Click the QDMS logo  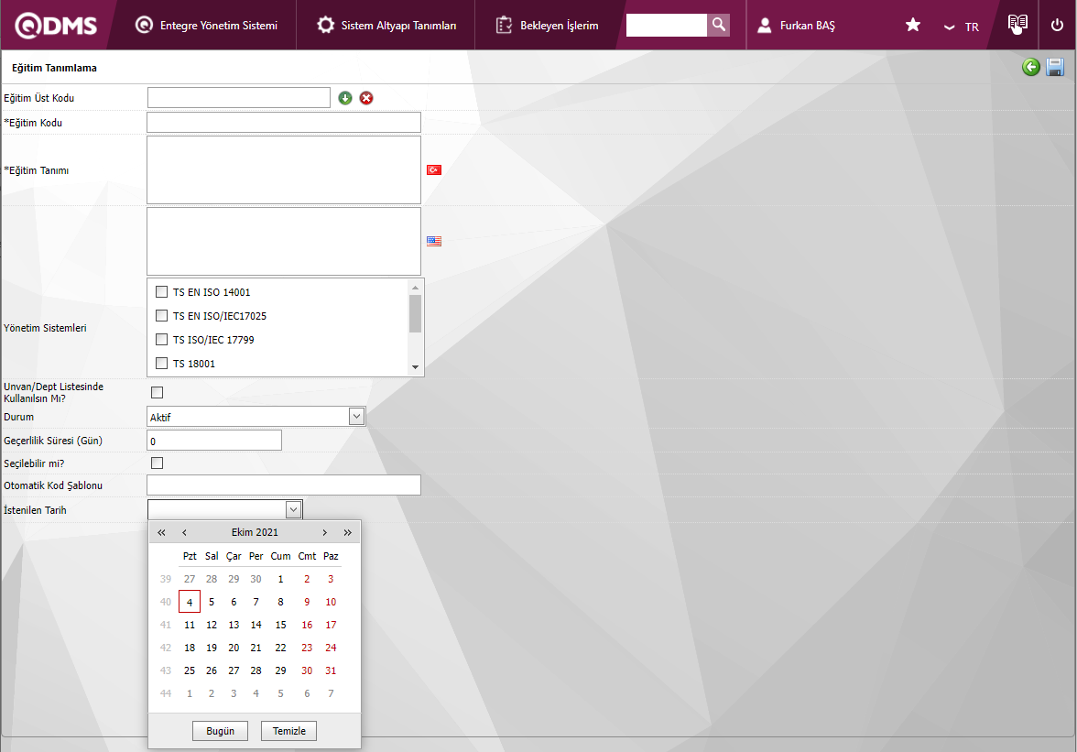click(x=57, y=26)
